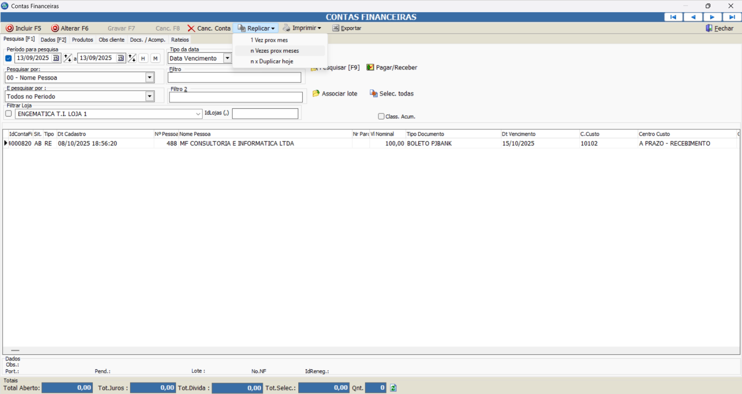Click the Incluir F5 icon button

[x=9, y=28]
